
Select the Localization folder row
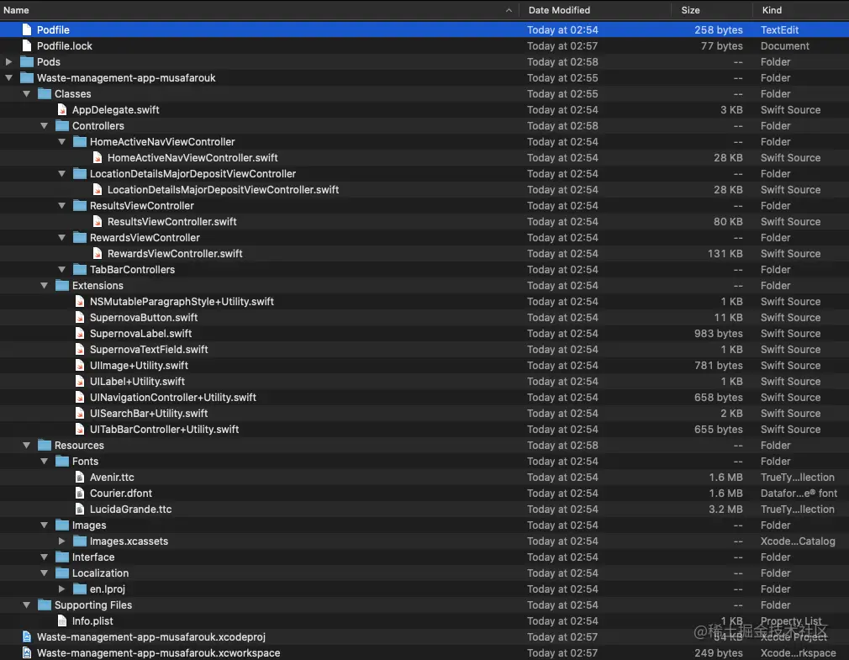point(424,573)
